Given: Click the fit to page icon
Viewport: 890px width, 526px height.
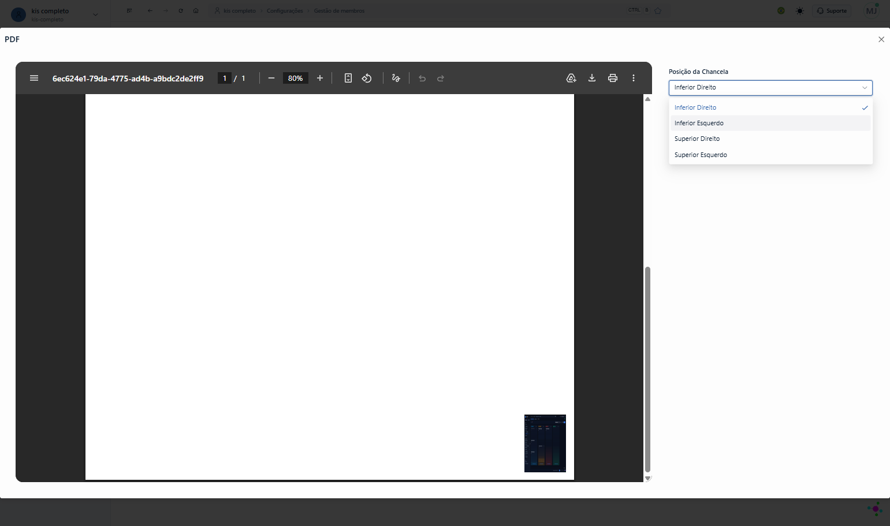Looking at the screenshot, I should 348,78.
